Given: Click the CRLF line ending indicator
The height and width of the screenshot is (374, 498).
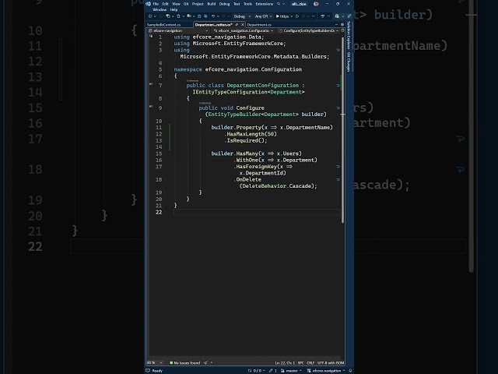Looking at the screenshot, I should 310,363.
